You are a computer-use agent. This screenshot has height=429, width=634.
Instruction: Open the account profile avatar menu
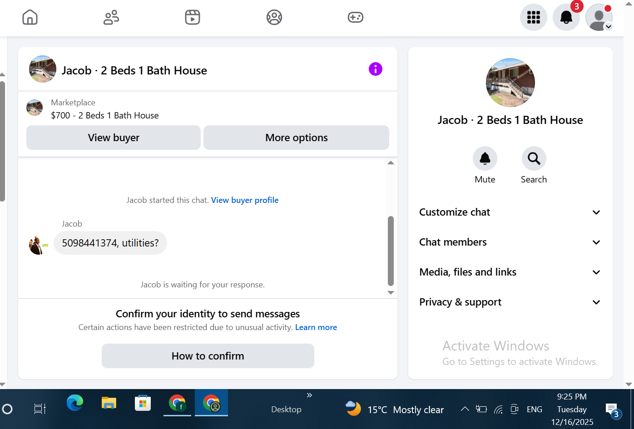(x=599, y=17)
